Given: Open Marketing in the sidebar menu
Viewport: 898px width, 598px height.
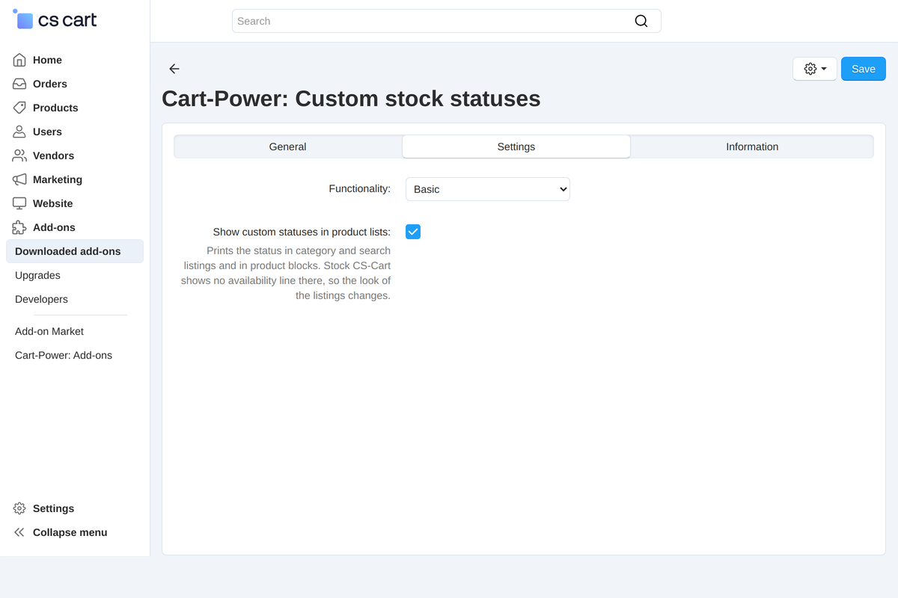Looking at the screenshot, I should [58, 179].
